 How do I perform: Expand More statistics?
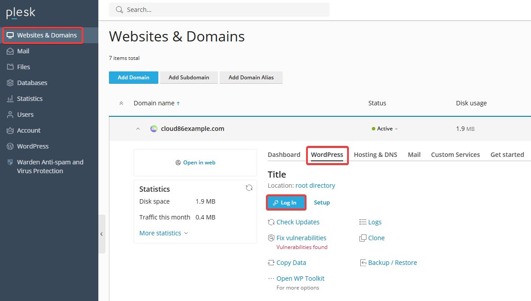tap(164, 233)
